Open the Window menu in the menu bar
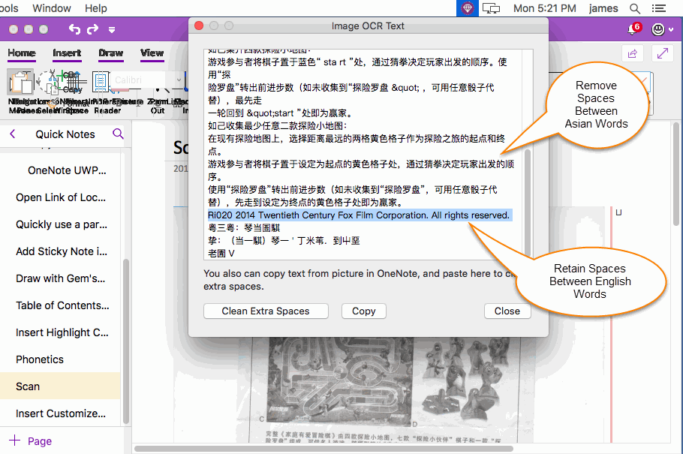 [51, 8]
